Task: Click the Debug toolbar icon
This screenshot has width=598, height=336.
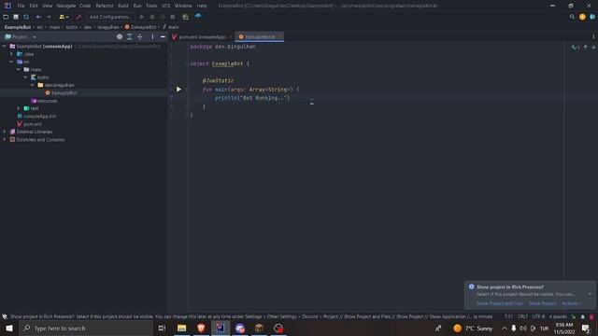Action: (152, 17)
